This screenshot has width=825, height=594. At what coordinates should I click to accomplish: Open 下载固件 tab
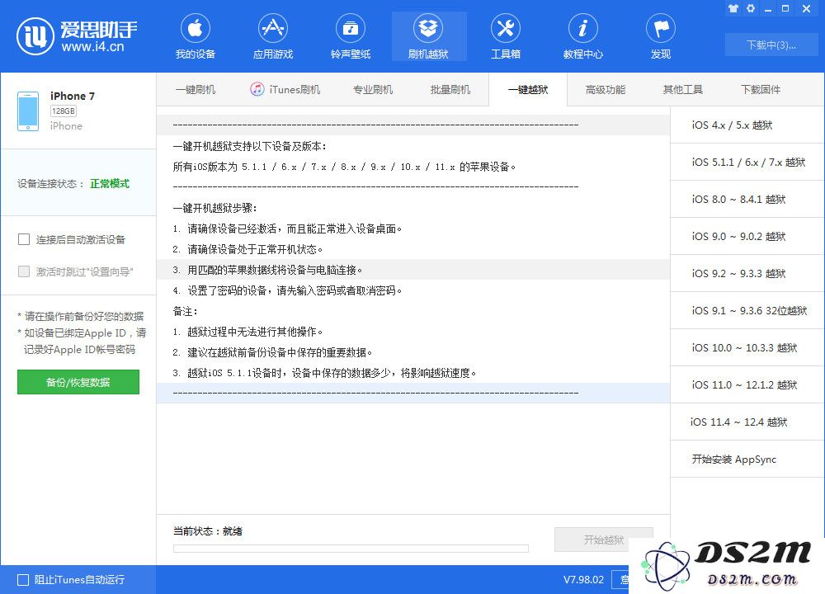coord(761,89)
